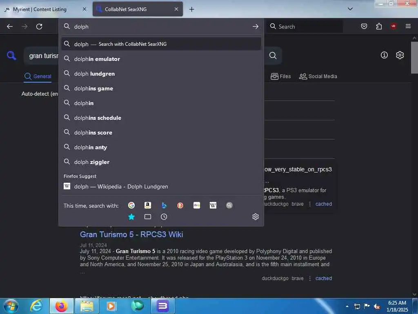Image resolution: width=418 pixels, height=314 pixels.
Task: Open cached link of rpcs3 stable result
Action: [x=324, y=204]
